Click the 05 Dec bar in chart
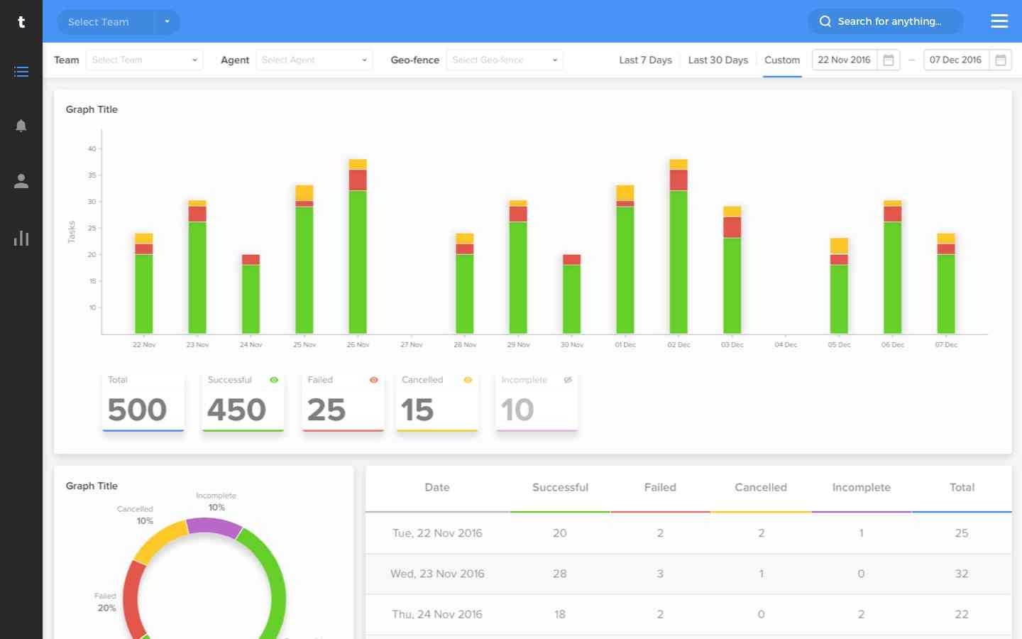Viewport: 1022px width, 639px height. pos(839,286)
